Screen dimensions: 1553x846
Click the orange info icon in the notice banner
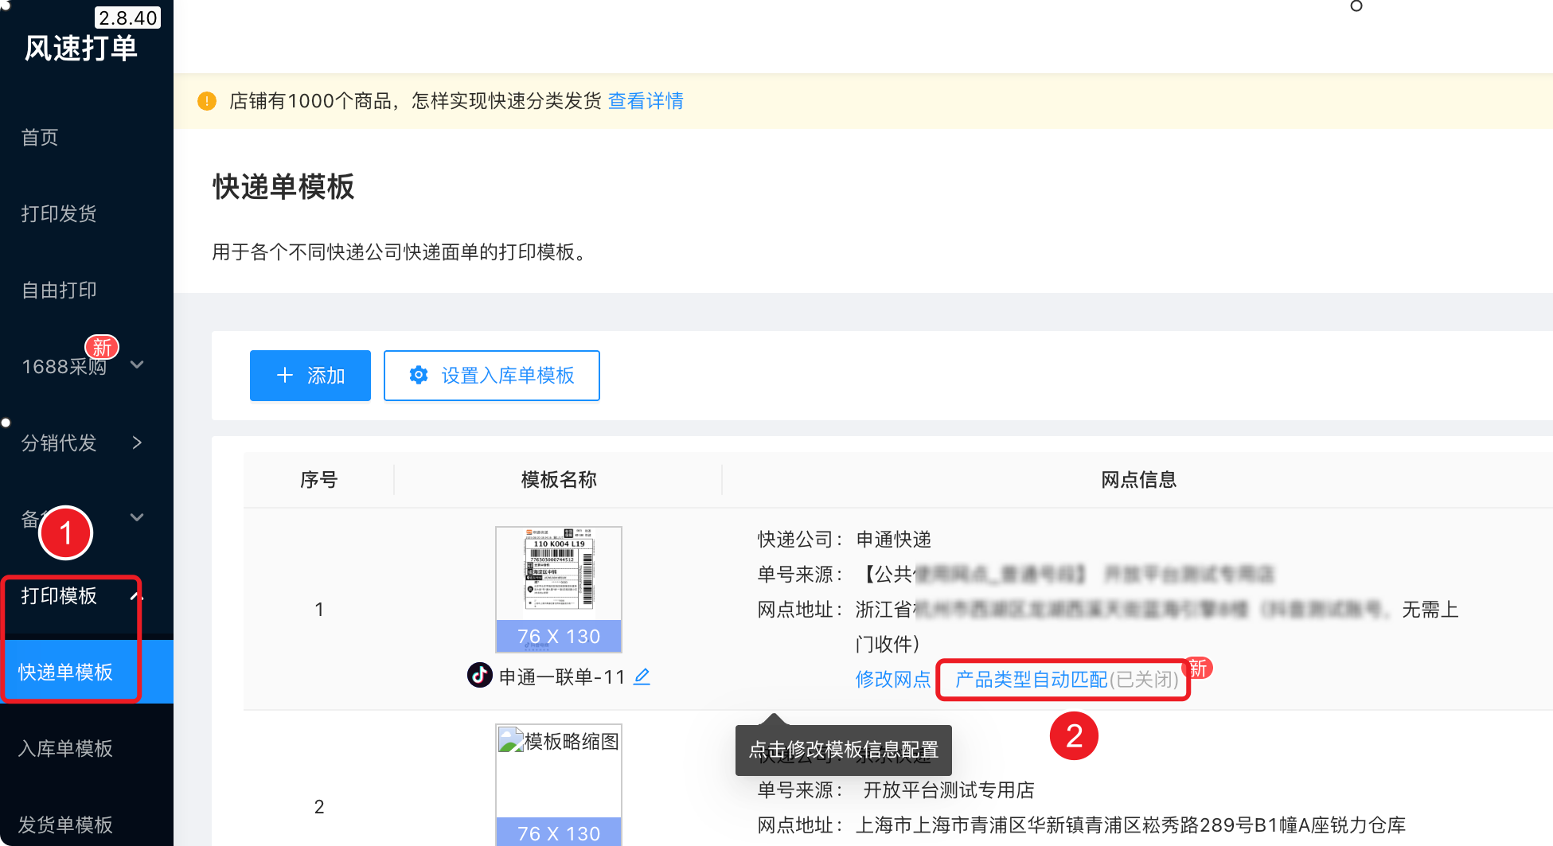click(x=207, y=101)
